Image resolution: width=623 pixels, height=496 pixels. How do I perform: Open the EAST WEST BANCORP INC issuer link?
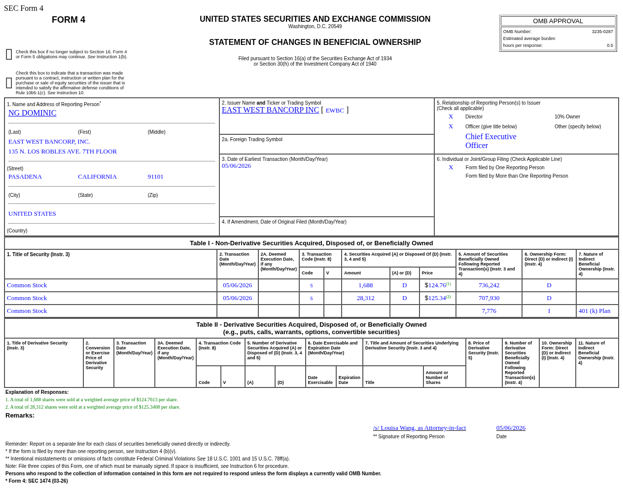(x=270, y=110)
